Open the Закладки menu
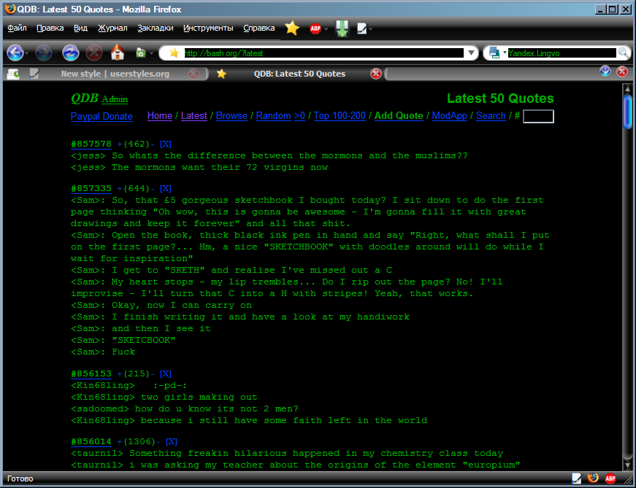 click(155, 28)
